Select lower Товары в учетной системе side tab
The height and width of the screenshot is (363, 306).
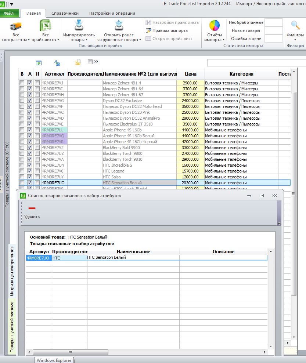point(12,326)
